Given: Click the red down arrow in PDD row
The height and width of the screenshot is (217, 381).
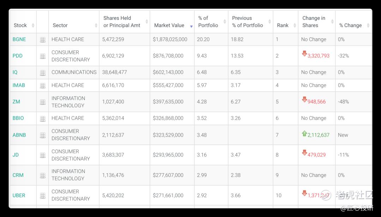Looking at the screenshot, I should (x=304, y=54).
